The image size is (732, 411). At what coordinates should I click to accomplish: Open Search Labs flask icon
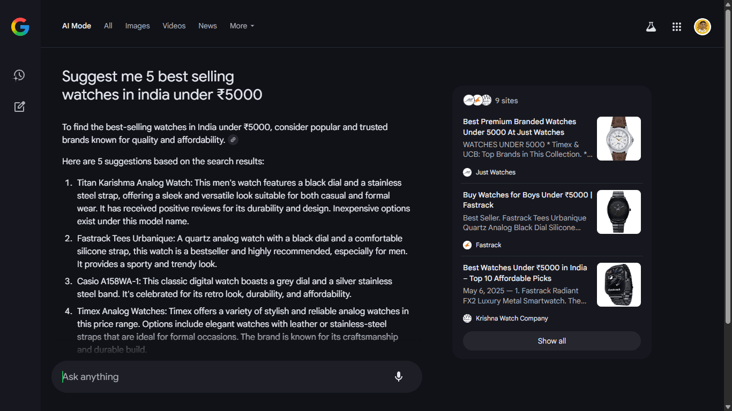click(x=651, y=27)
